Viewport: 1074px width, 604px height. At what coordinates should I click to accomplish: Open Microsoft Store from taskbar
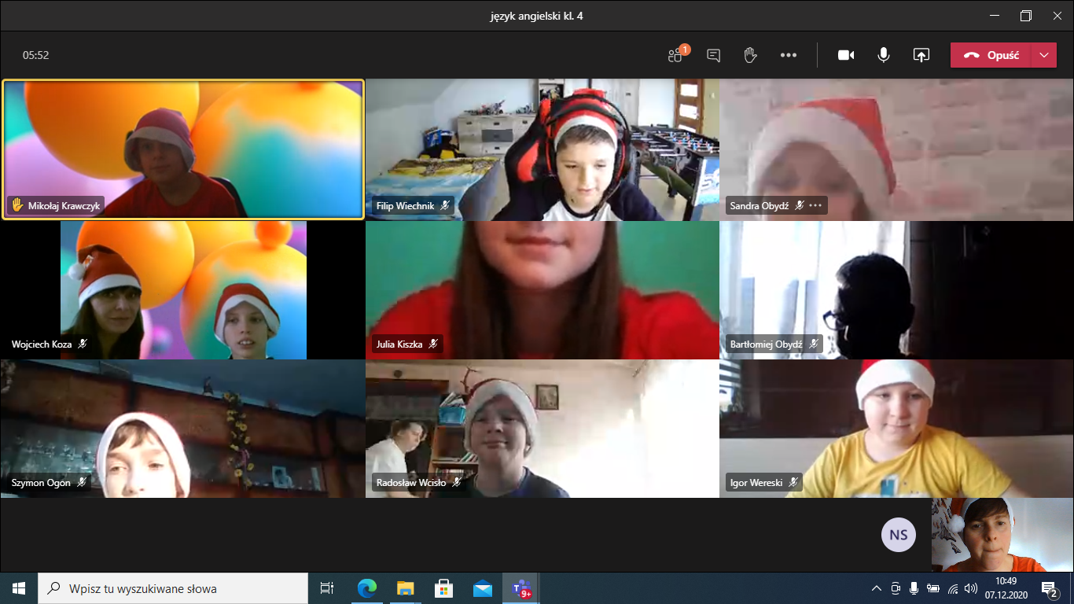(x=443, y=588)
